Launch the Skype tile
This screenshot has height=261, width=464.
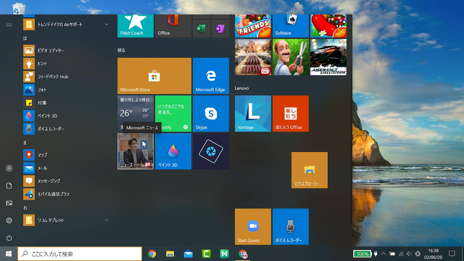[x=211, y=114]
